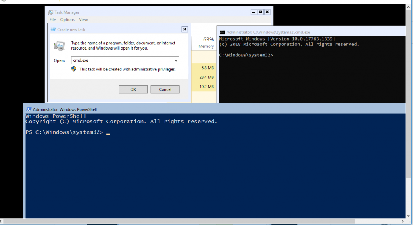This screenshot has width=413, height=225.
Task: Click the vertical scrollbar down arrow
Action: [x=408, y=215]
